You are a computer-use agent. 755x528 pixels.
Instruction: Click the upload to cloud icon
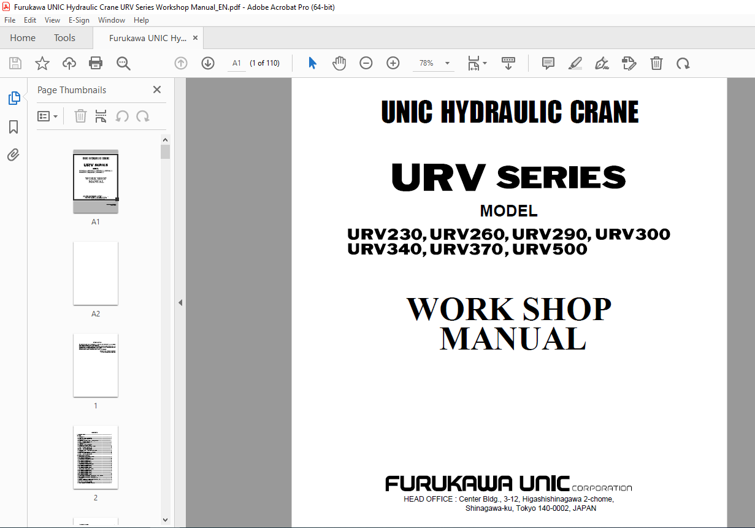[x=69, y=63]
